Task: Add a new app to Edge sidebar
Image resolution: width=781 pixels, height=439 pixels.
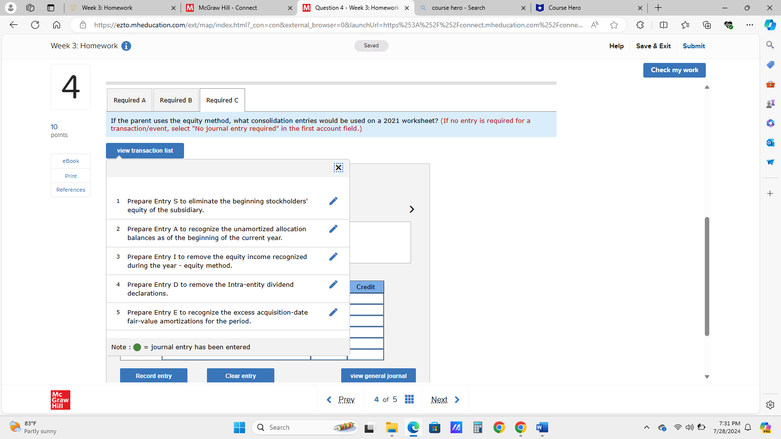Action: point(770,194)
